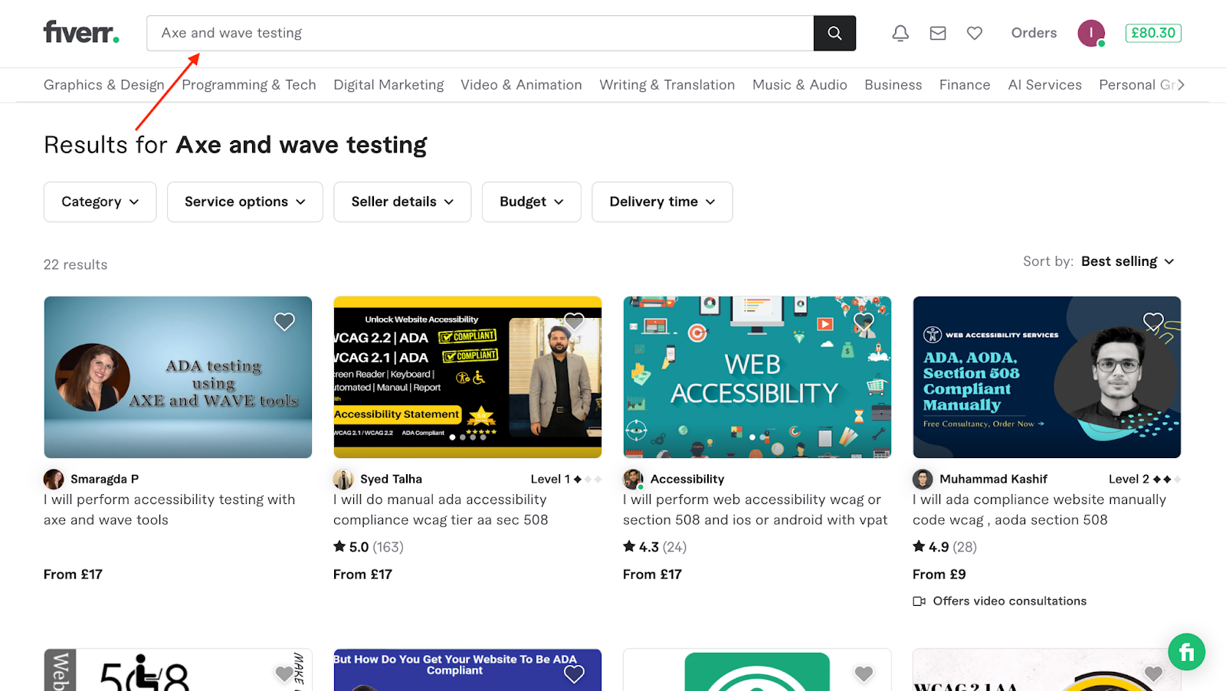Click the Fiverr logo
The height and width of the screenshot is (691, 1226).
click(x=81, y=32)
